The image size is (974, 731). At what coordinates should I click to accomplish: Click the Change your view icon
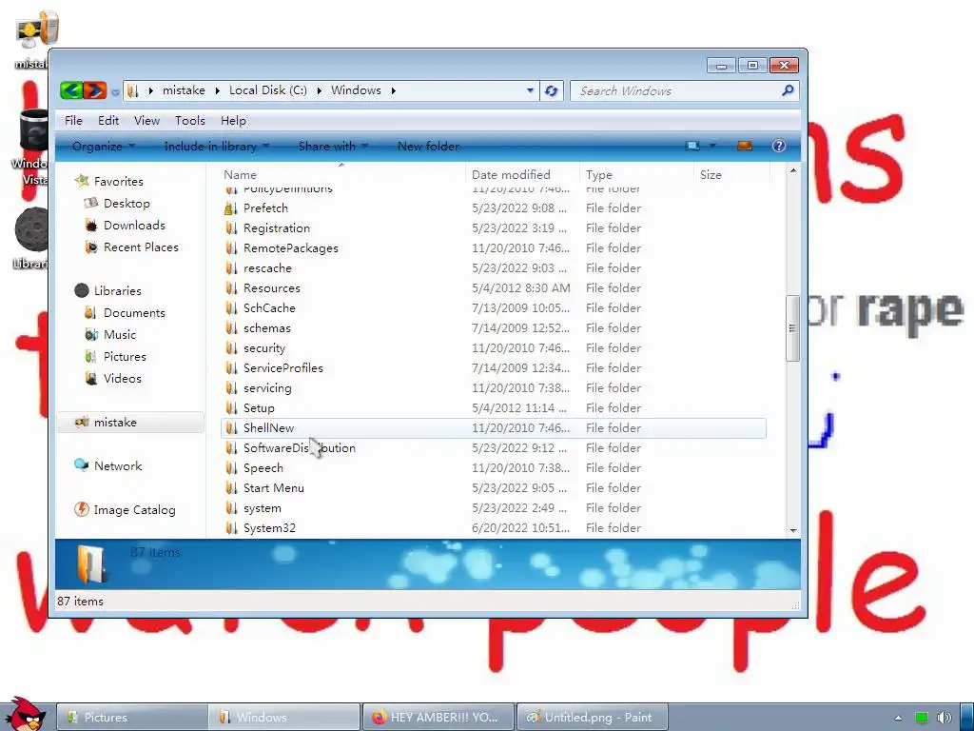692,146
